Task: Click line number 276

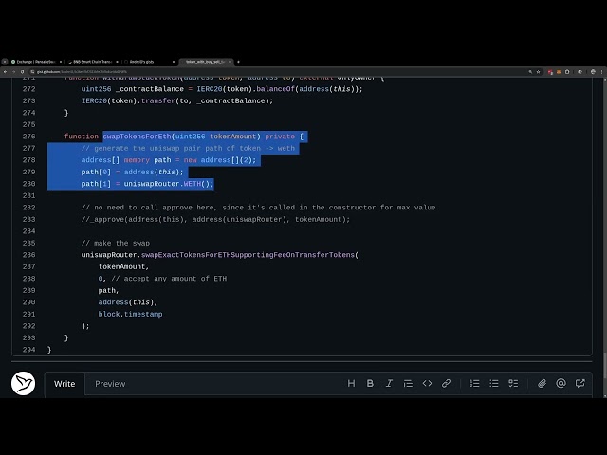Action: point(28,136)
